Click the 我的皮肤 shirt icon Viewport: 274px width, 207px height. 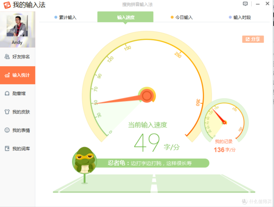7,112
